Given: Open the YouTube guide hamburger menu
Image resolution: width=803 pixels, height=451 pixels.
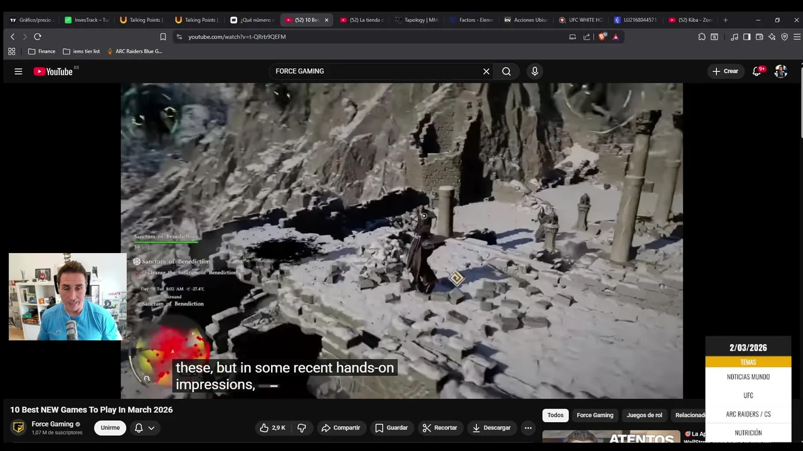Looking at the screenshot, I should pyautogui.click(x=18, y=71).
